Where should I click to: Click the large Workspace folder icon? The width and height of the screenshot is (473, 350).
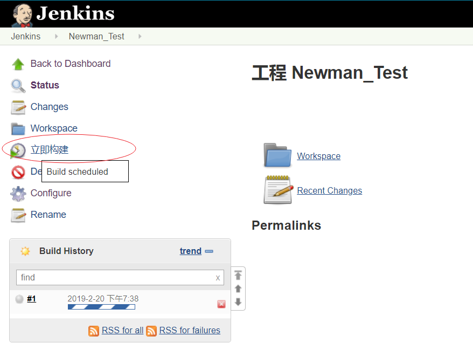coord(277,155)
